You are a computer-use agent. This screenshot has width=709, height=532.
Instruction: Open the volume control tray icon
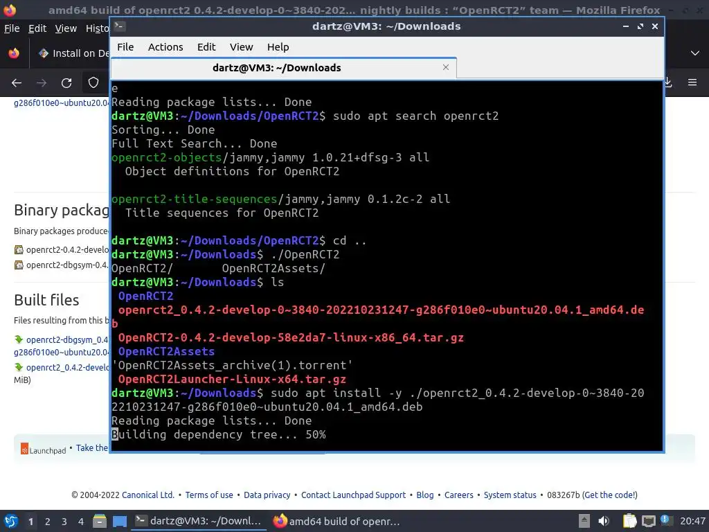[x=604, y=521]
